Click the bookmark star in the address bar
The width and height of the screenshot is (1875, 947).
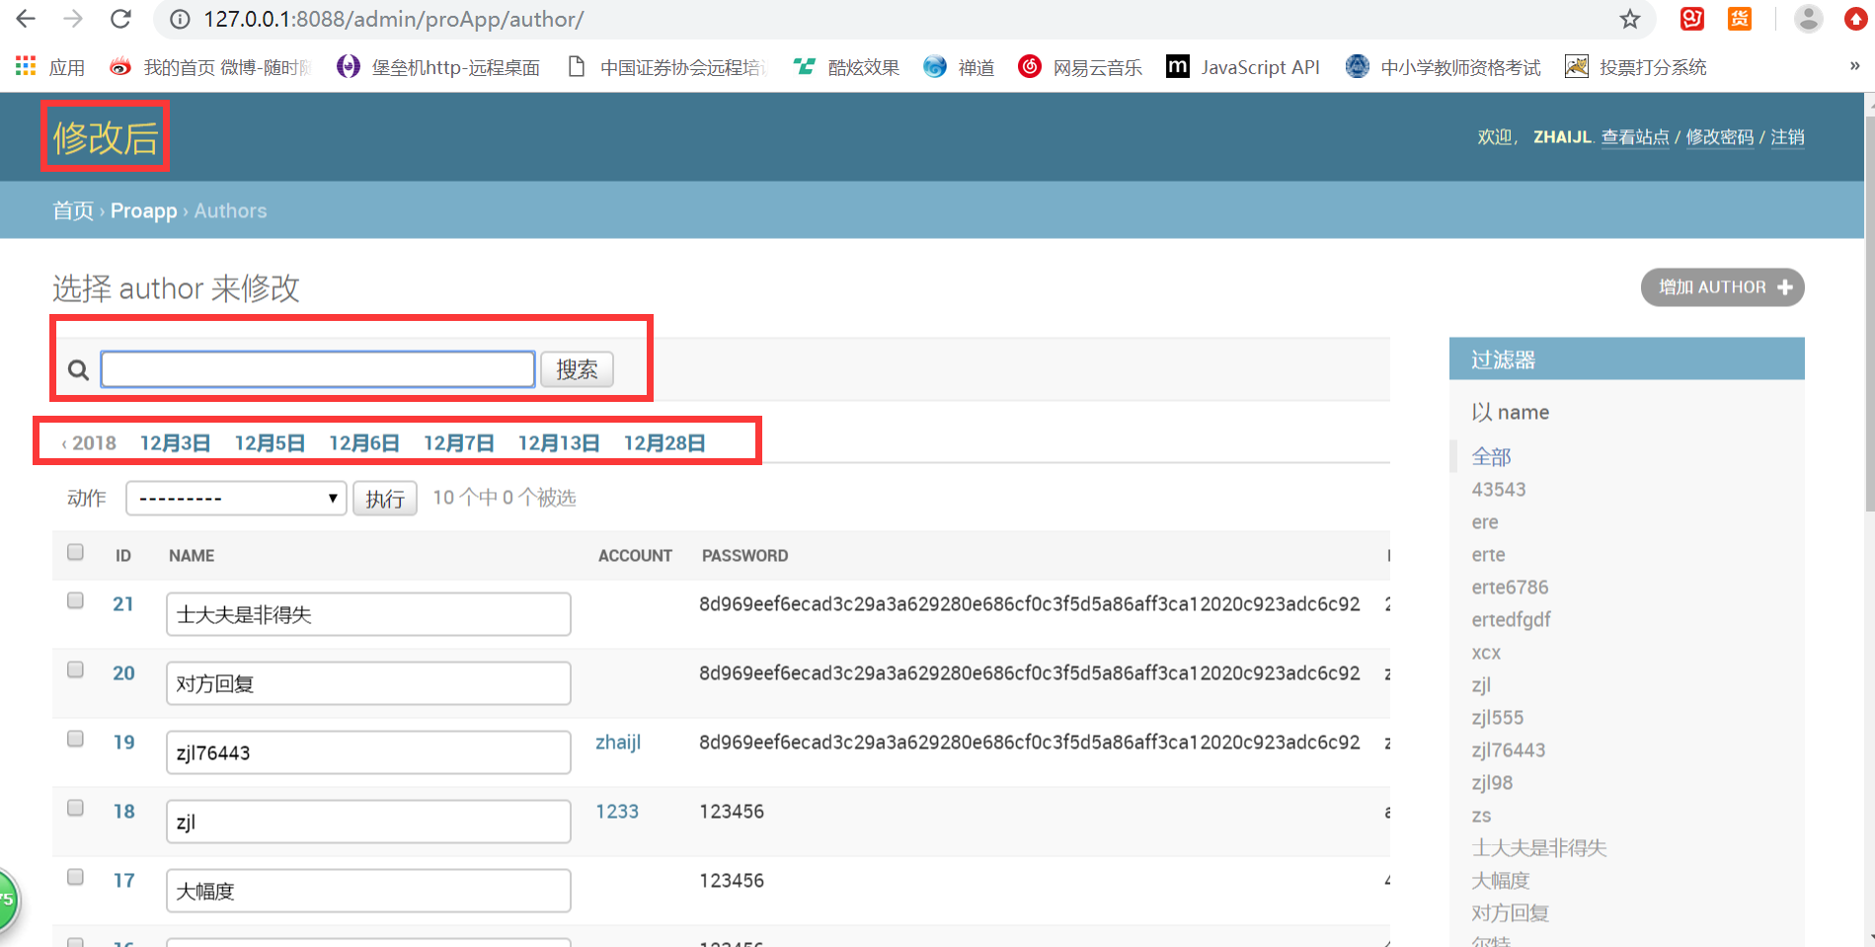point(1631,19)
